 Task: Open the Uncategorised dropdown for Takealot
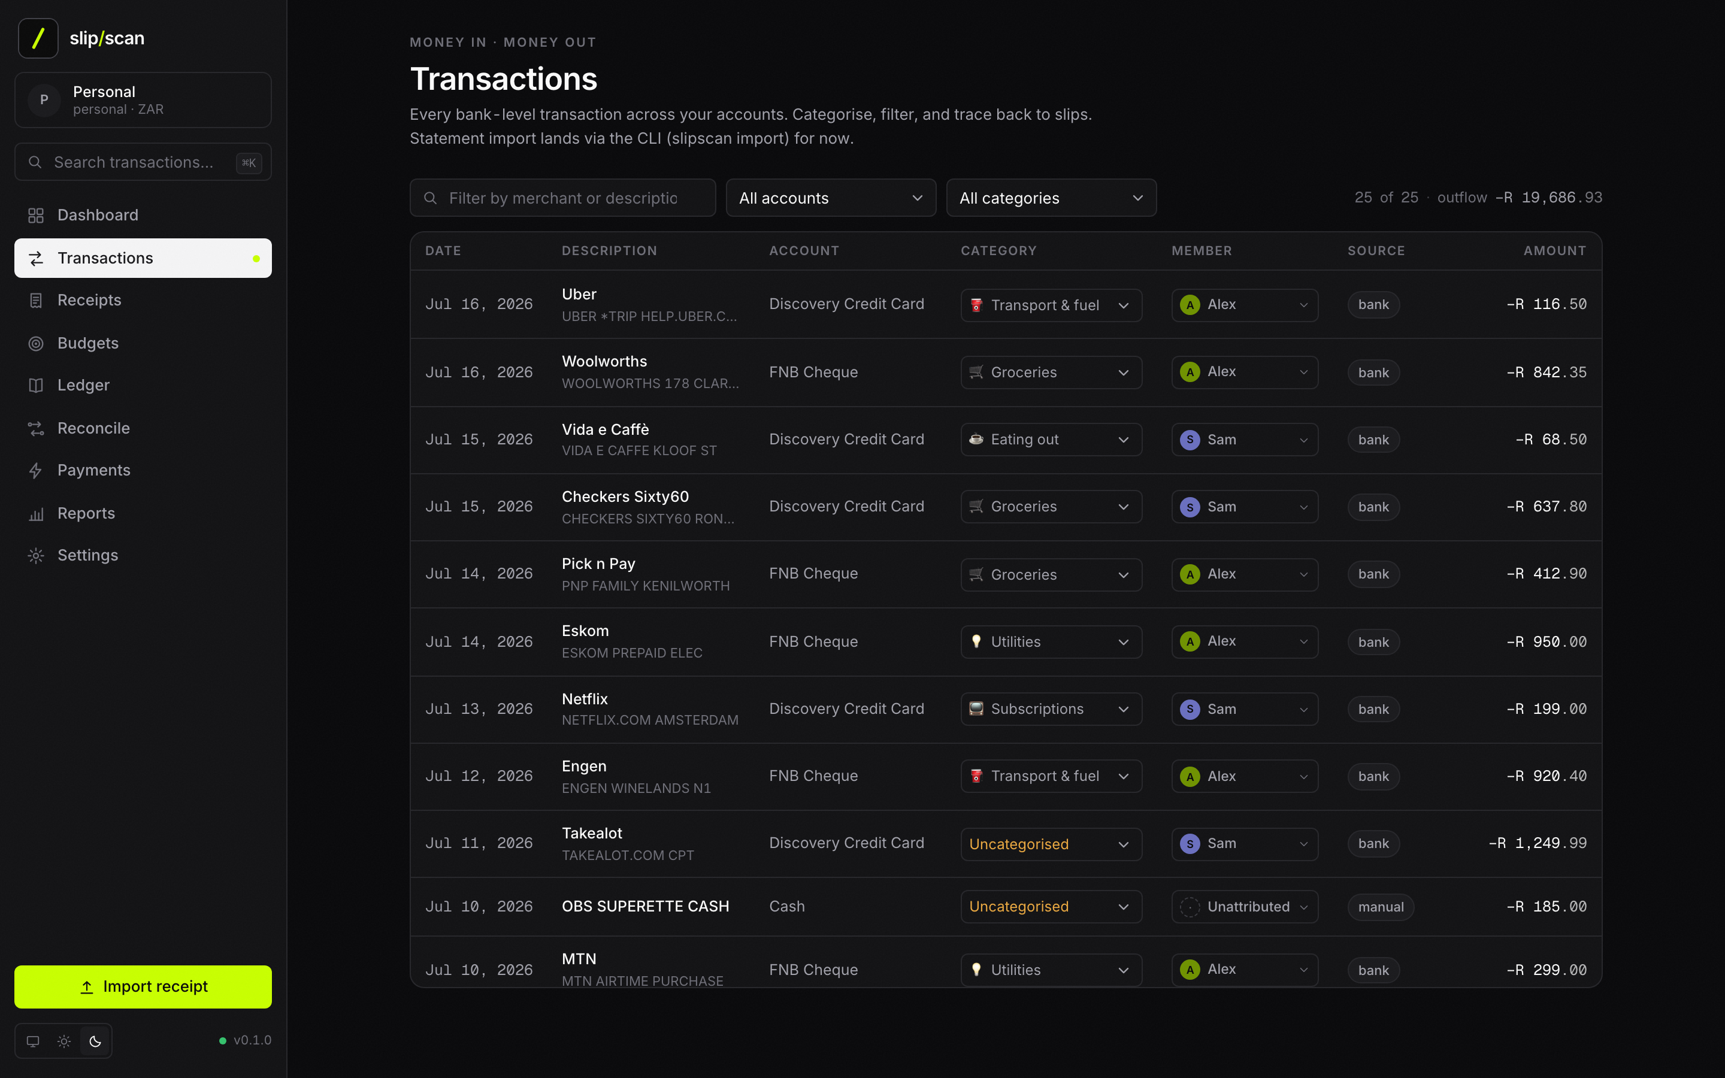click(x=1051, y=844)
